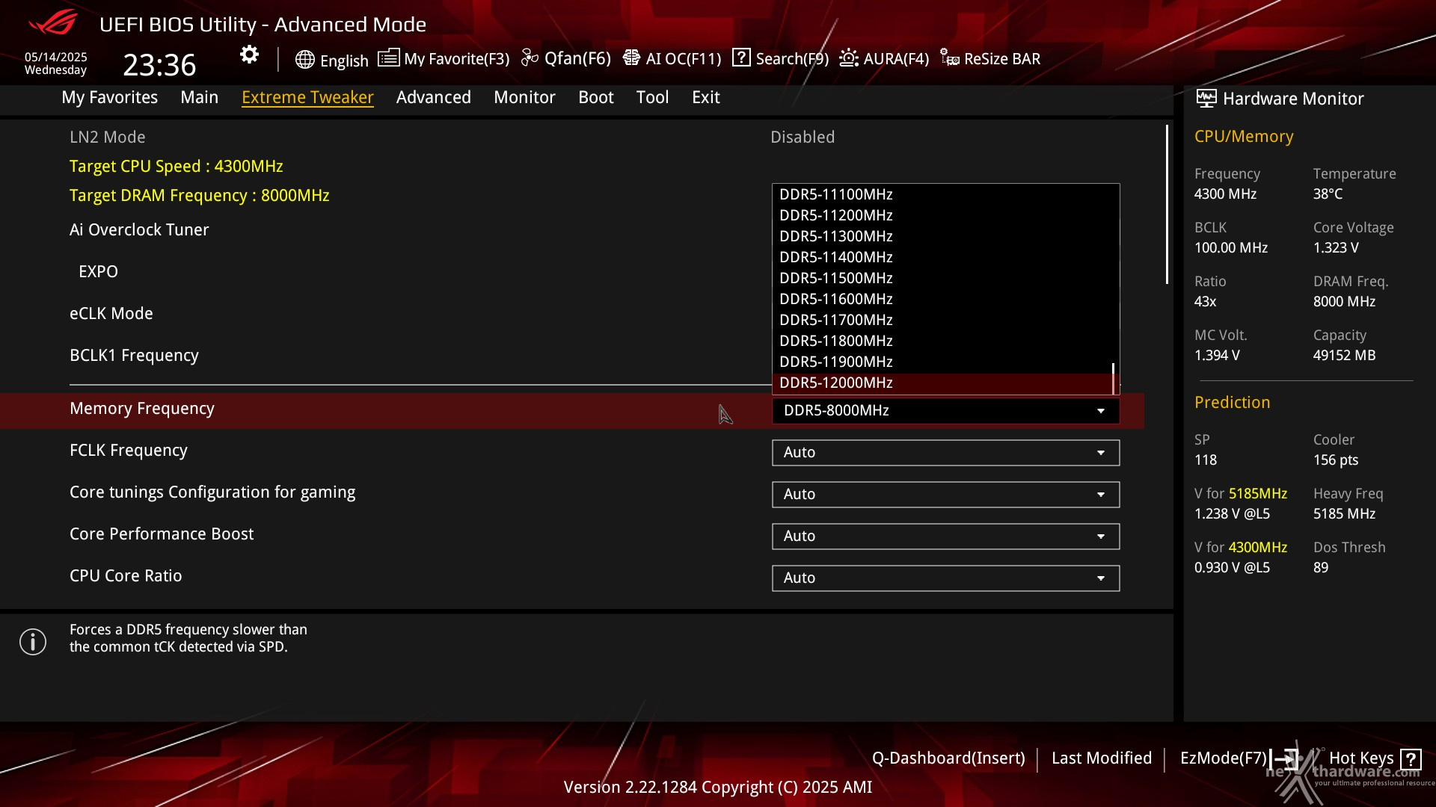Click the info circle icon
Image resolution: width=1436 pixels, height=807 pixels.
33,641
